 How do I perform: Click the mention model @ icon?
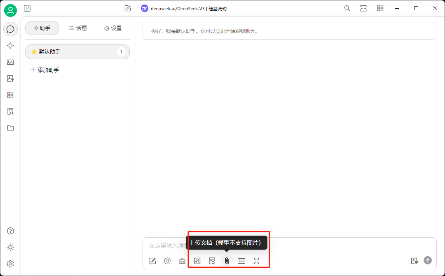[167, 261]
